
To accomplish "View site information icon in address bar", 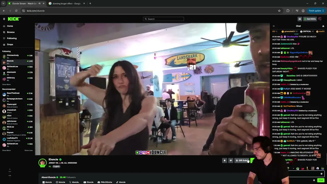I will 23,11.
